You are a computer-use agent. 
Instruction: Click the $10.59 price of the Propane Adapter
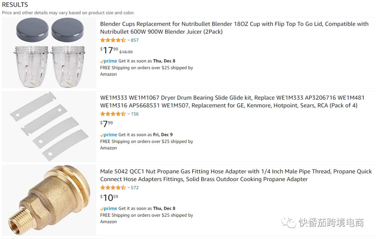(x=109, y=198)
